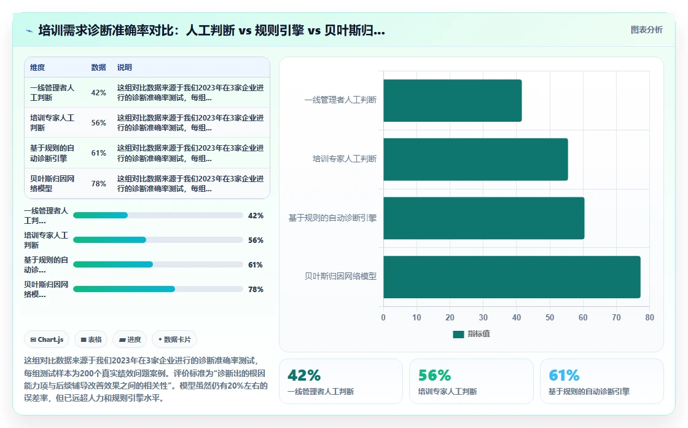688x428 pixels.
Task: Click the 42% value in the table
Action: coord(98,93)
